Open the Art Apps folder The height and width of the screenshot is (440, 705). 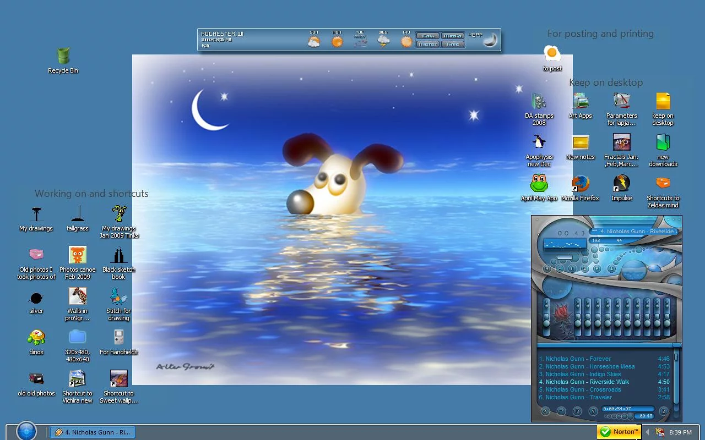click(x=580, y=102)
